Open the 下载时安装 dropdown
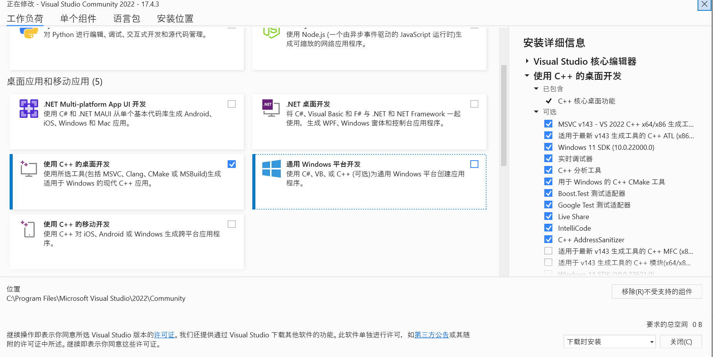 [609, 342]
